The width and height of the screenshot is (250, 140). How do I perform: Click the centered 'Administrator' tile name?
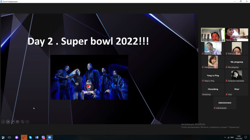tap(225, 103)
